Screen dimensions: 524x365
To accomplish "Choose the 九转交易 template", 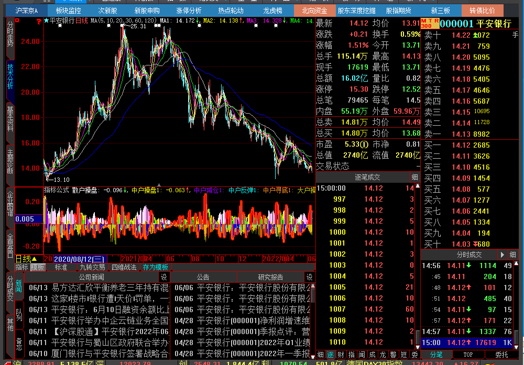I will (92, 267).
